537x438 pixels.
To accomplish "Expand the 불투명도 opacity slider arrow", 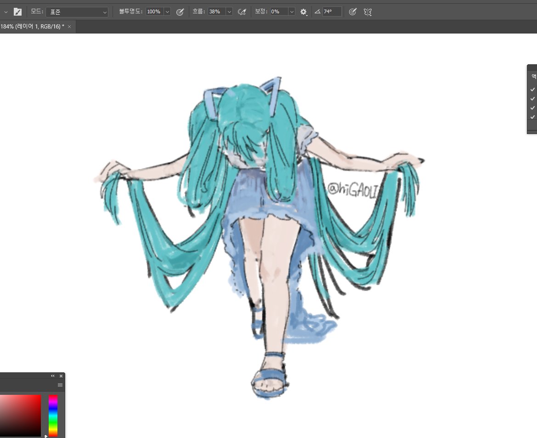I will [167, 11].
